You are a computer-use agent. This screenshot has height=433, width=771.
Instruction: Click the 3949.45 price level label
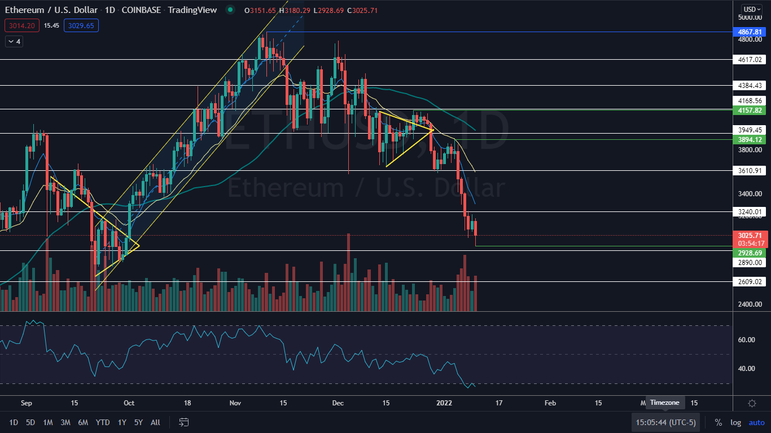[750, 130]
